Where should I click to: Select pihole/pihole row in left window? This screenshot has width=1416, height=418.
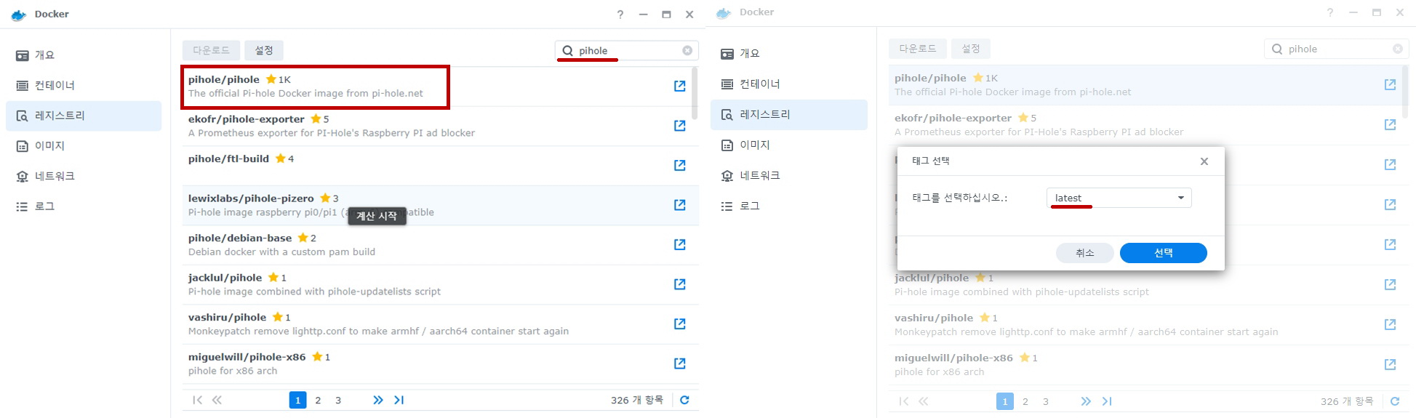click(x=440, y=87)
